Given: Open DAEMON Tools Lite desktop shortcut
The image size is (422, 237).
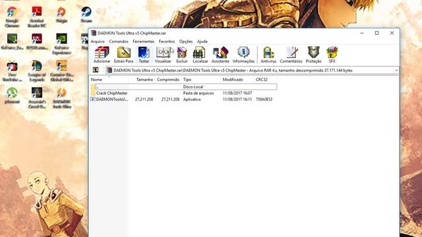Looking at the screenshot, I should [x=61, y=98].
